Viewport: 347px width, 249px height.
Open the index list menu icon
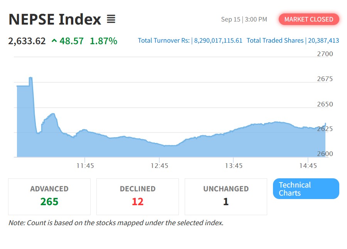(x=111, y=19)
